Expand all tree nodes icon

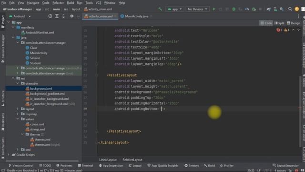57,16
